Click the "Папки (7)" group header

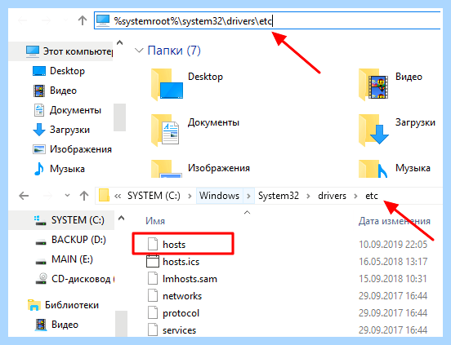tap(174, 51)
